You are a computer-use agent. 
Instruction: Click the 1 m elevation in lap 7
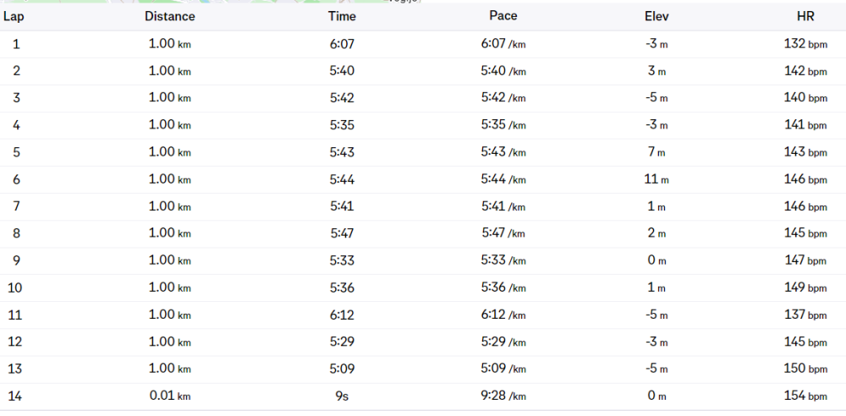[x=656, y=206]
